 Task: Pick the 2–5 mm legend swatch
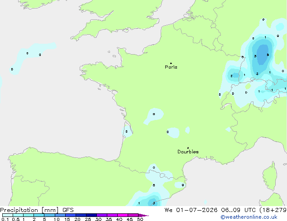(39, 215)
